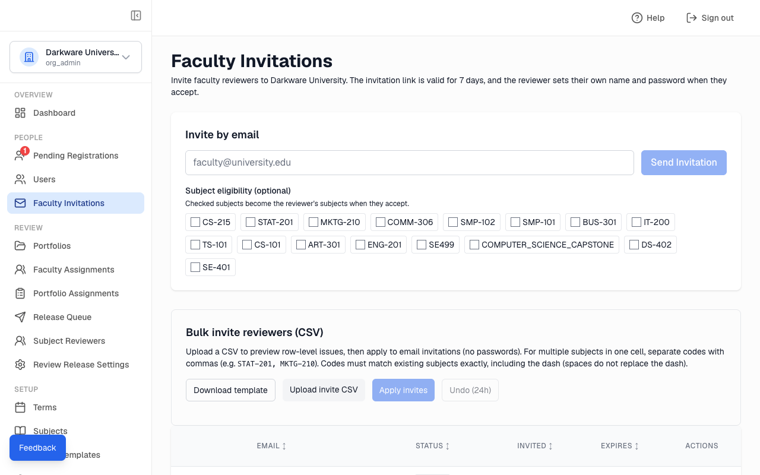760x475 pixels.
Task: Check the ART-301 subject checkbox
Action: click(301, 245)
